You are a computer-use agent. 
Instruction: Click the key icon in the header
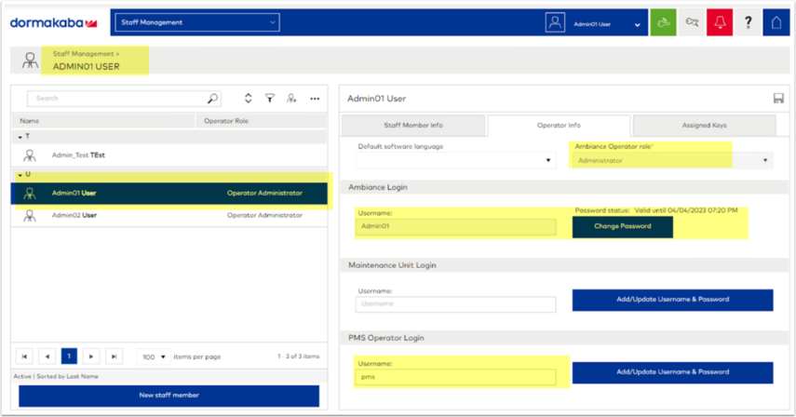(x=691, y=22)
